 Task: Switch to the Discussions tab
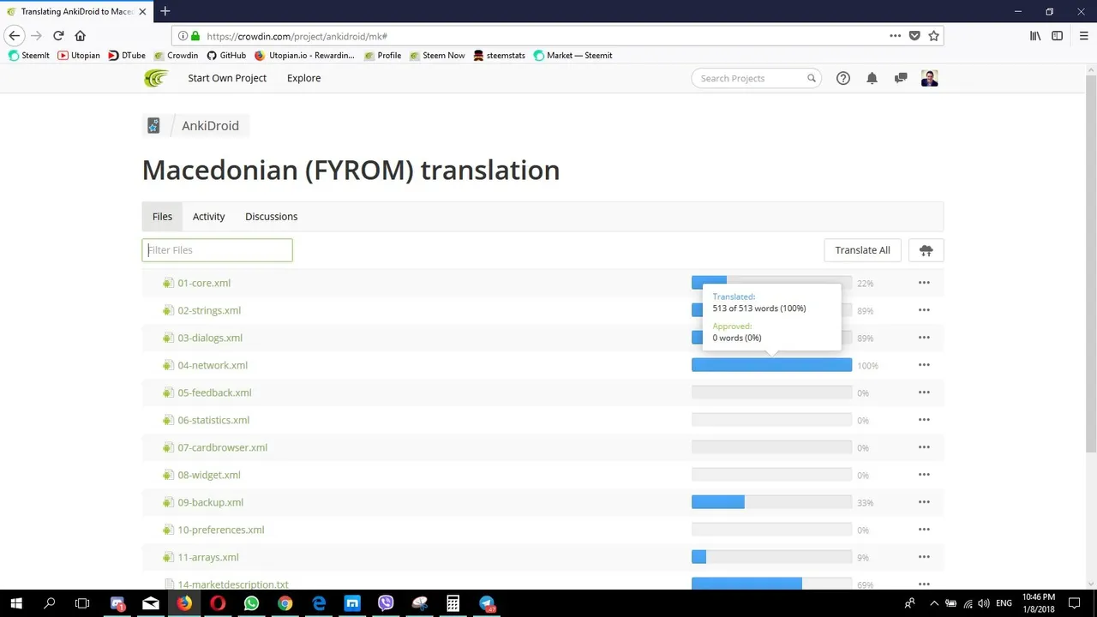(271, 217)
